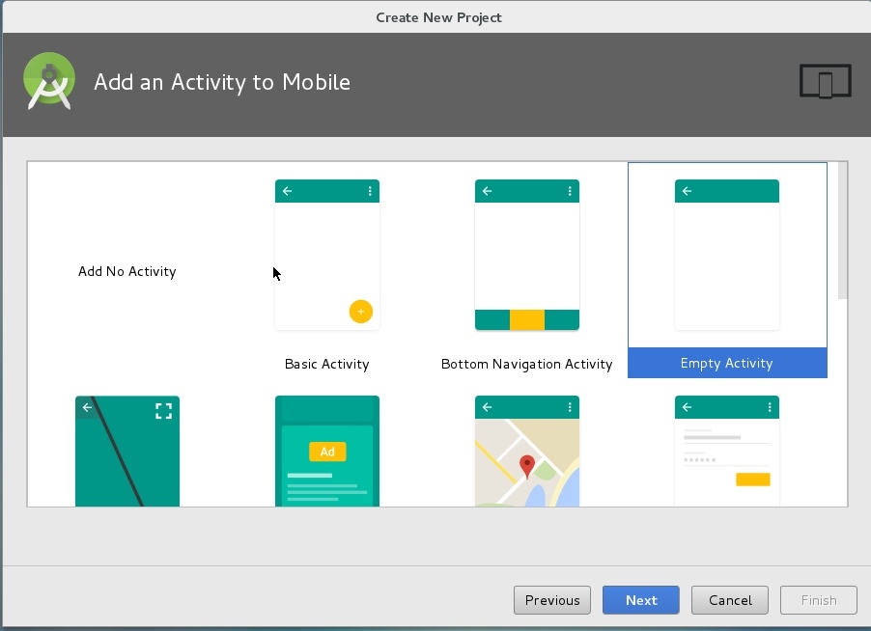The height and width of the screenshot is (631, 871).
Task: Cancel the Create New Project wizard
Action: pos(729,600)
